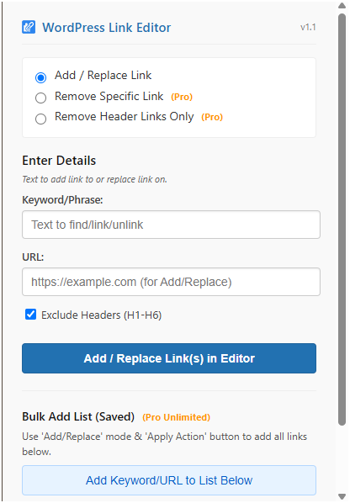Click the WordPress Link Editor logo icon

point(29,27)
